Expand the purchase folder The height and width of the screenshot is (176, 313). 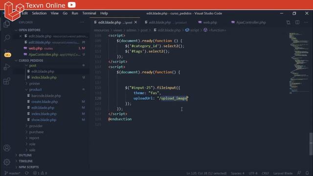(x=36, y=132)
